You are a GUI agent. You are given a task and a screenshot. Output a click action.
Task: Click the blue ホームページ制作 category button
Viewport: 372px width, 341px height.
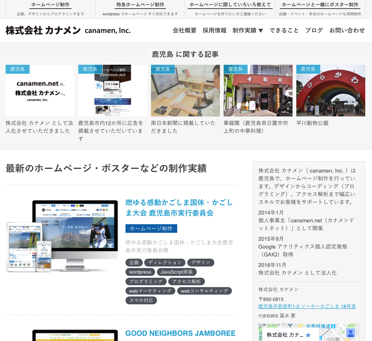point(151,228)
